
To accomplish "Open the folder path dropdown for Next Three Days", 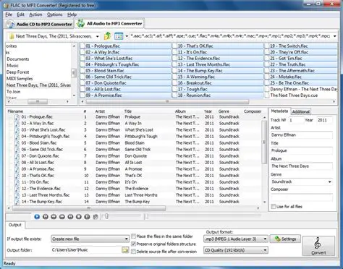I will click(97, 36).
